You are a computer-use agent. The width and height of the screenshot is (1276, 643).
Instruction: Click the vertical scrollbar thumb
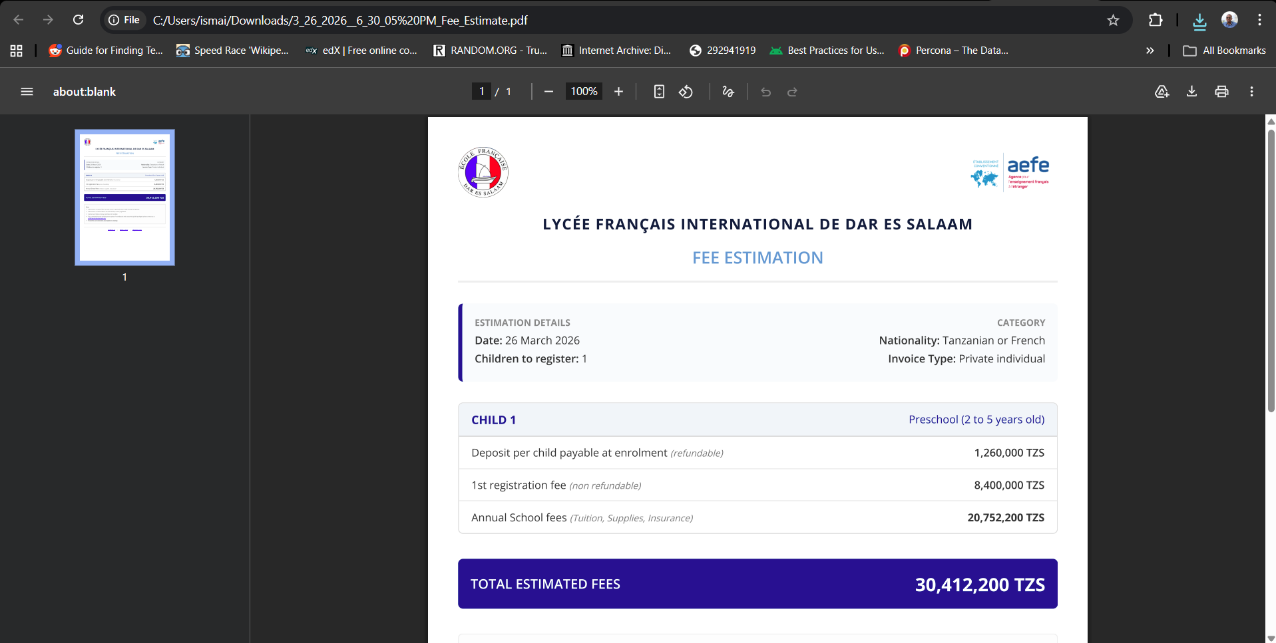point(1271,271)
